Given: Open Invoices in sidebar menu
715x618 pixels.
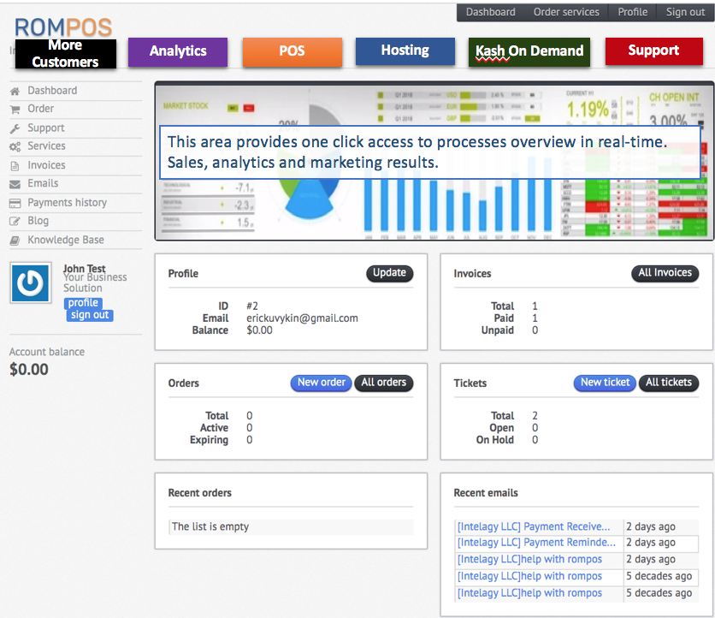Looking at the screenshot, I should [46, 165].
